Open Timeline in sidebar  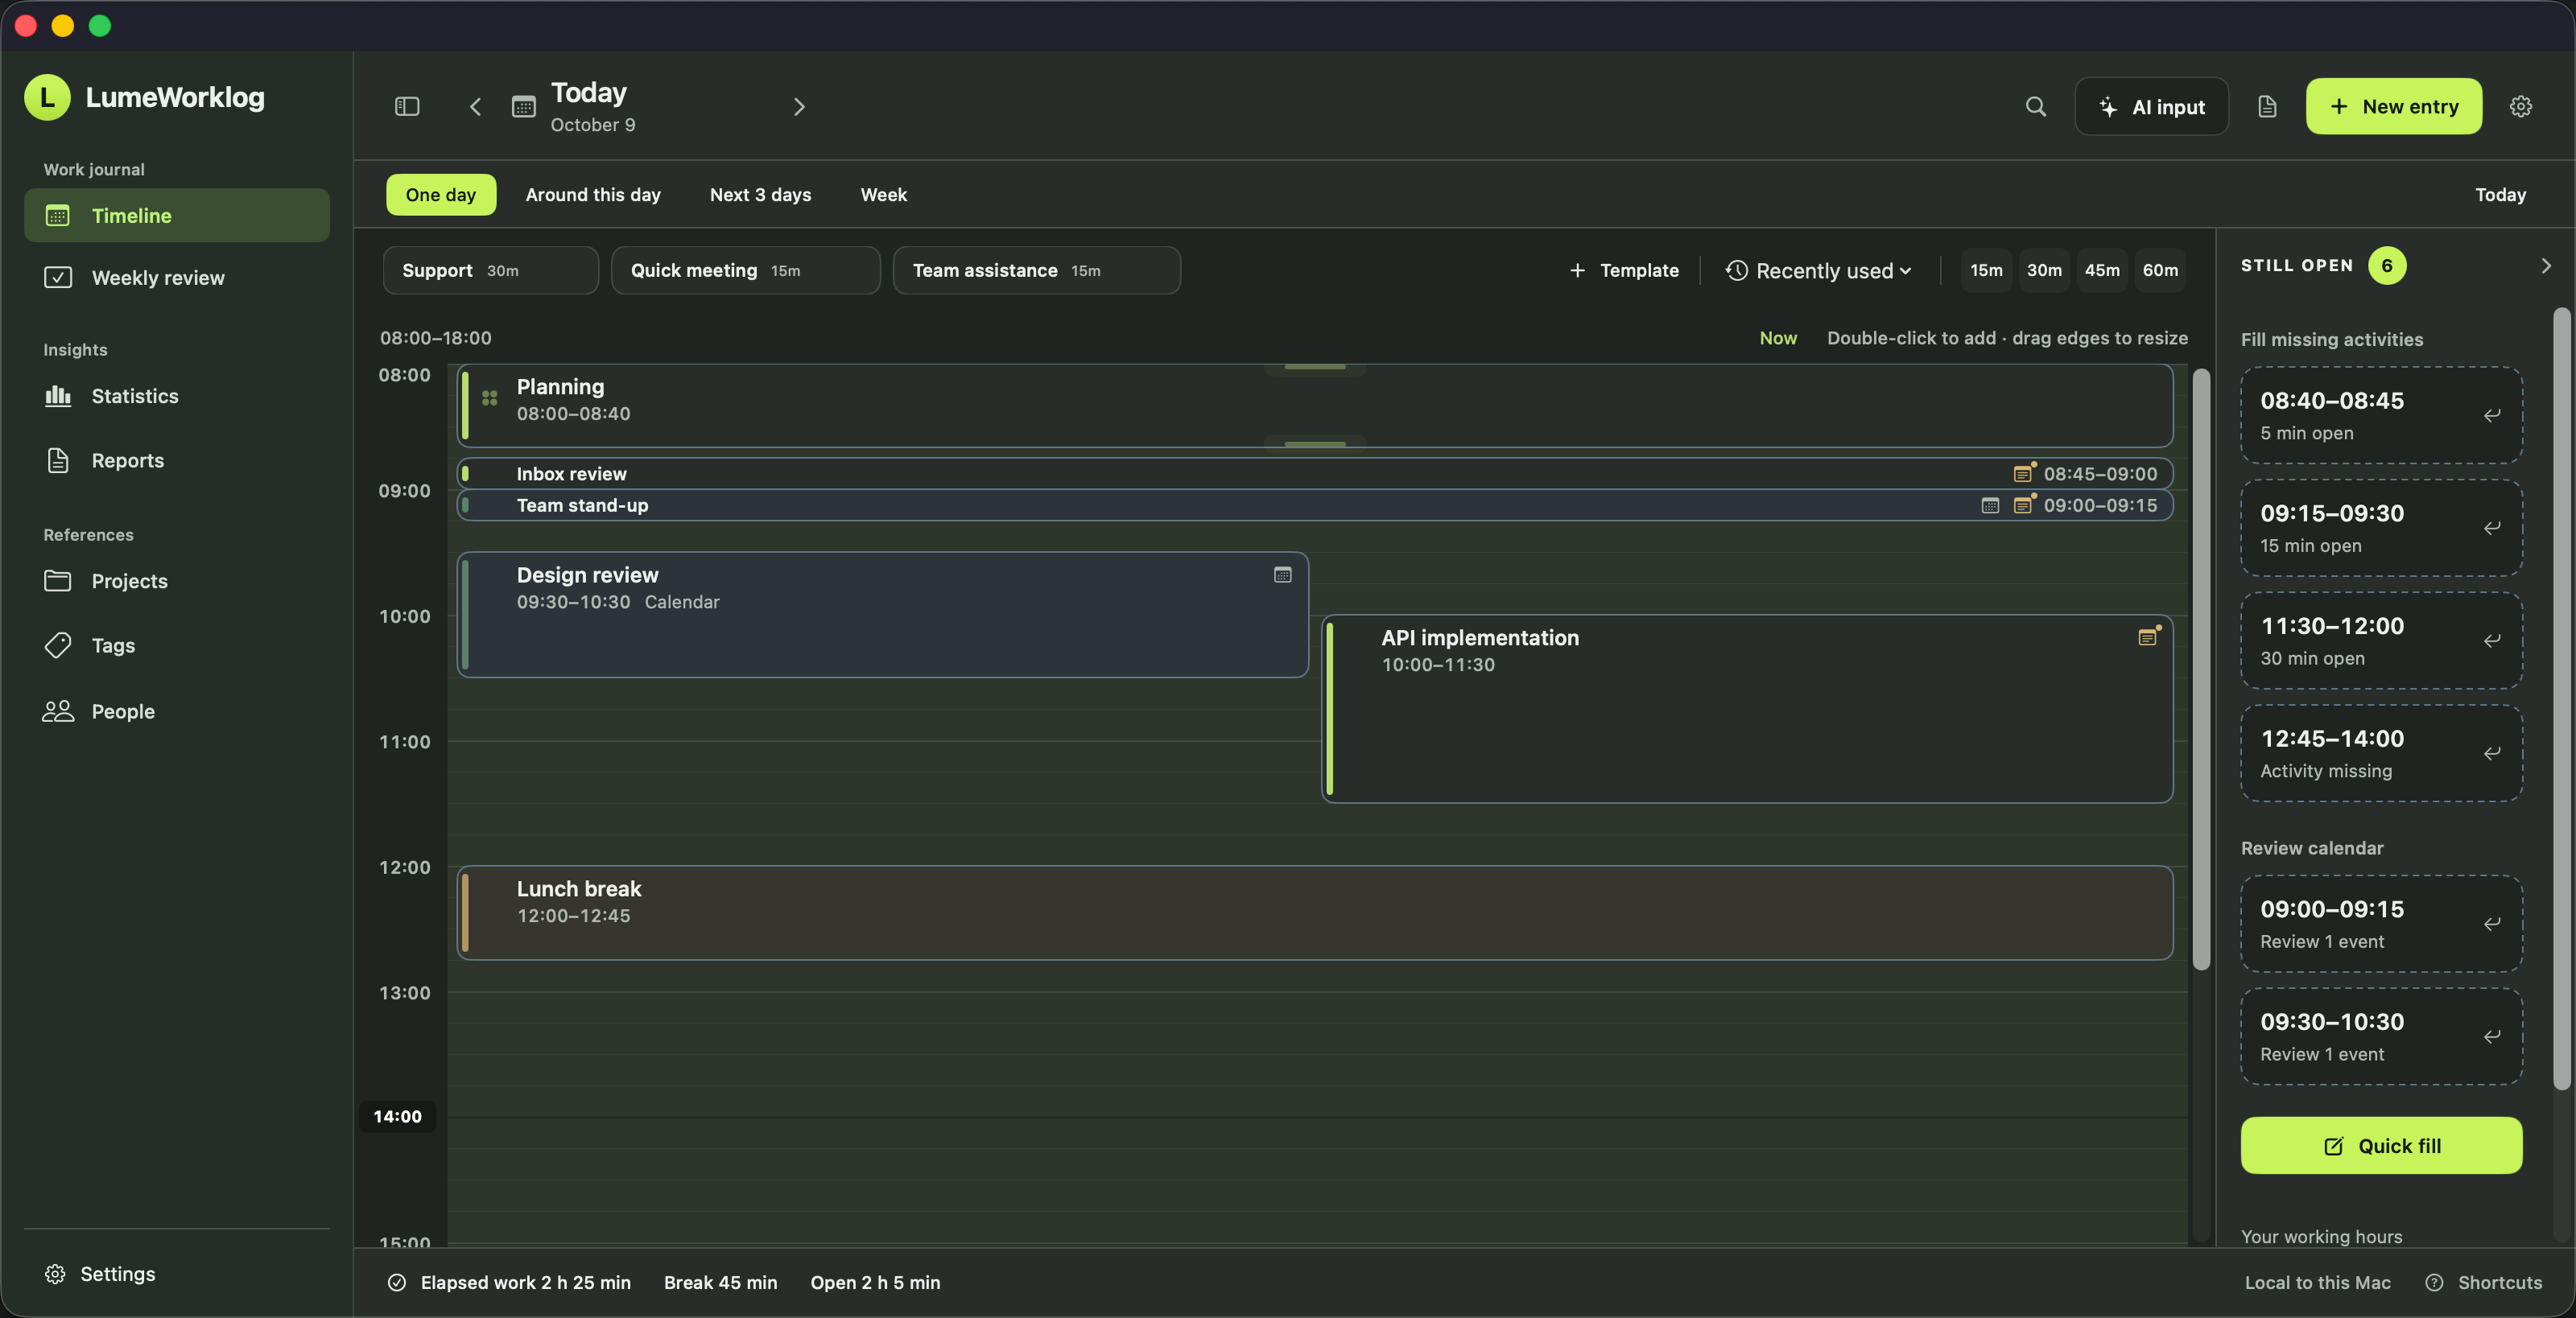pos(176,215)
